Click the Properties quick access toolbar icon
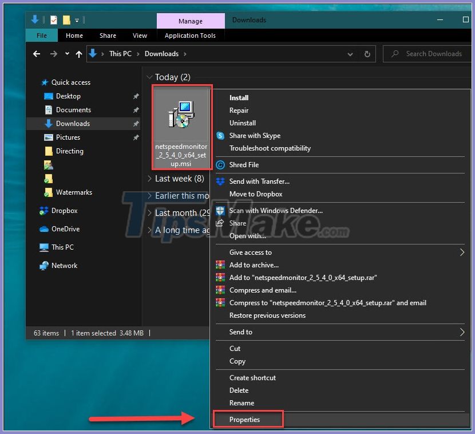 click(x=54, y=20)
